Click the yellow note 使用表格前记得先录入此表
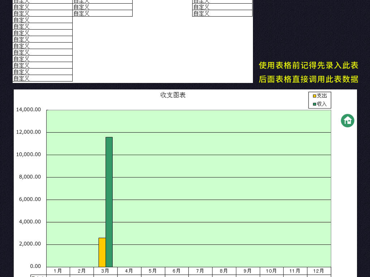The height and width of the screenshot is (277, 370). pyautogui.click(x=309, y=65)
